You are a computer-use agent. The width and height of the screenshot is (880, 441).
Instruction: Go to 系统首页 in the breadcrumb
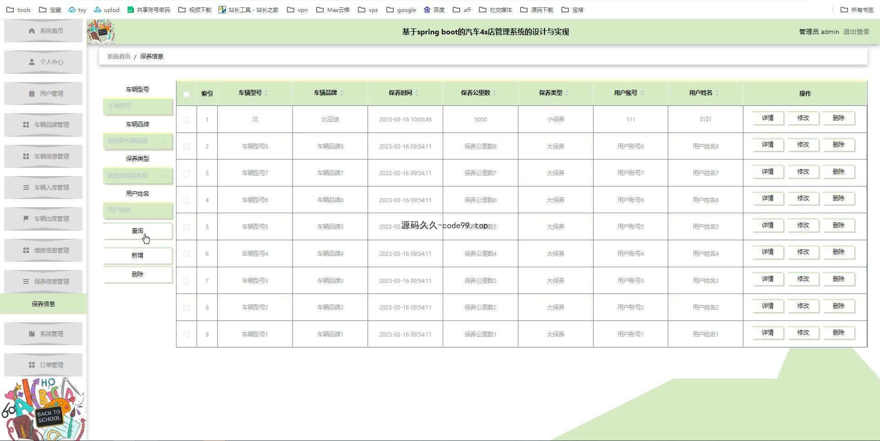pos(119,56)
